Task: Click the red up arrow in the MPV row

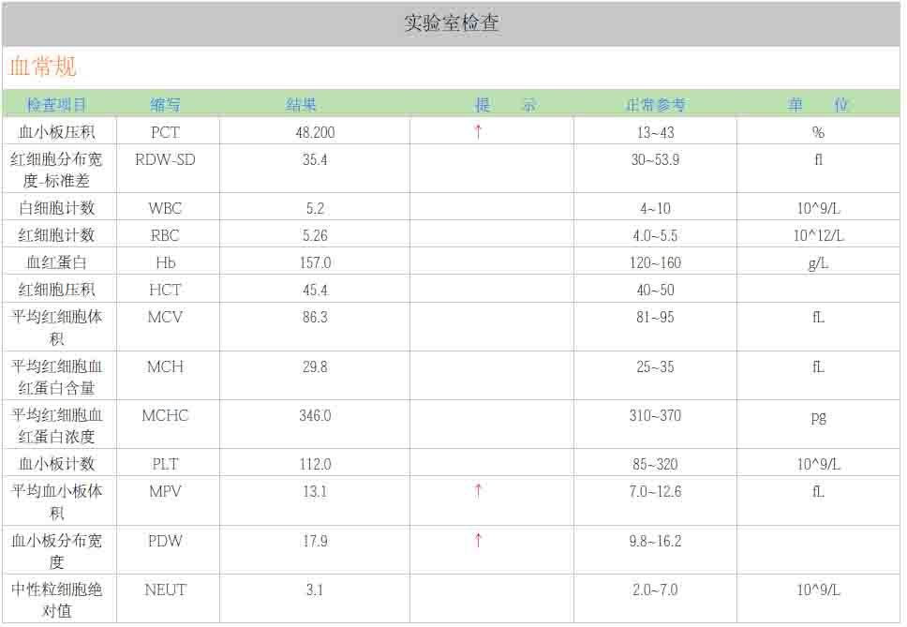Action: click(478, 491)
